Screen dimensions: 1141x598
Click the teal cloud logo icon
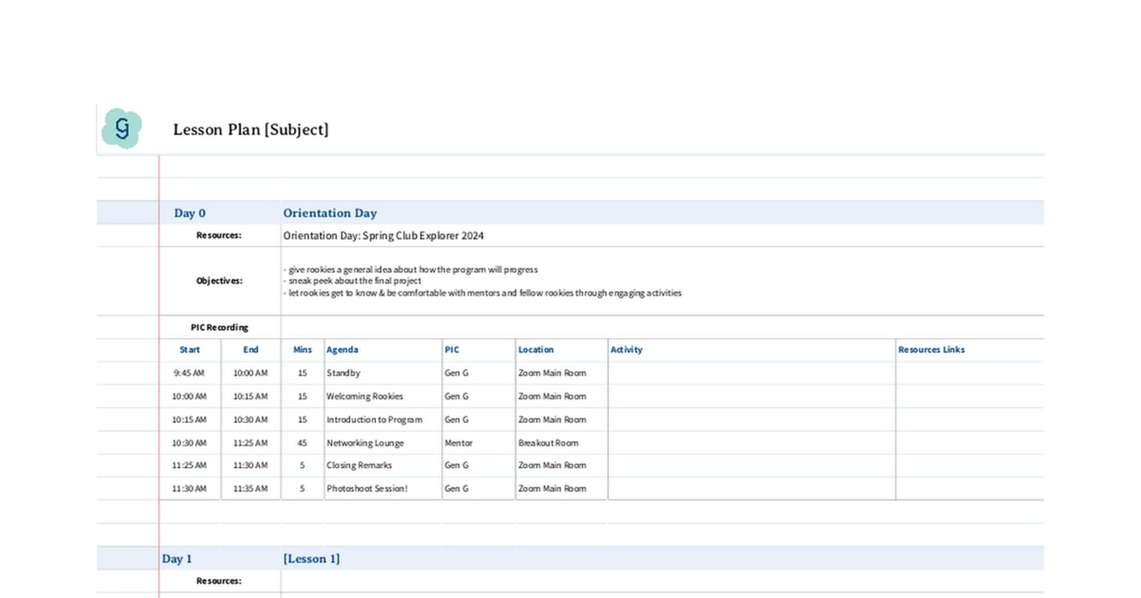coord(122,128)
